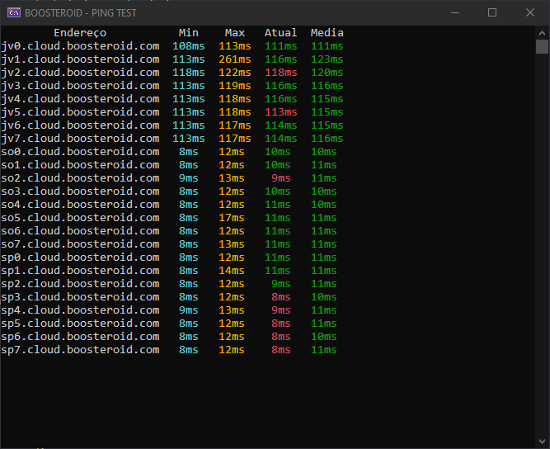Click the 9ms Min value for sp4
550x449 pixels.
coord(188,310)
